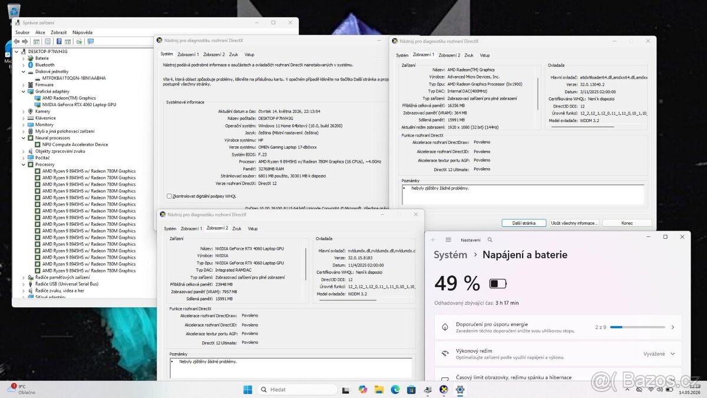Click the Konec button
The height and width of the screenshot is (398, 707).
(x=627, y=223)
